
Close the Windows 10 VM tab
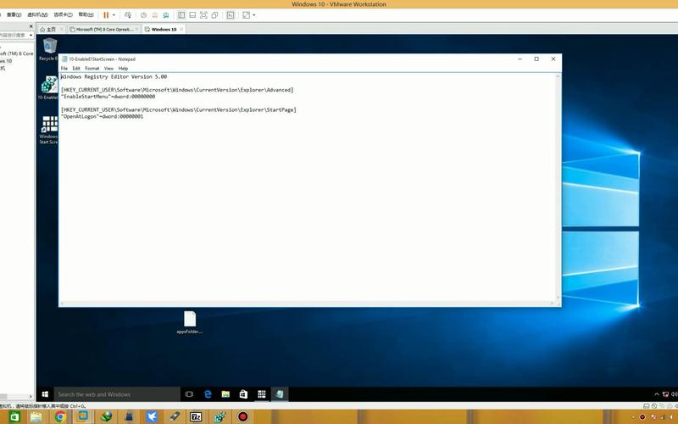(x=181, y=29)
